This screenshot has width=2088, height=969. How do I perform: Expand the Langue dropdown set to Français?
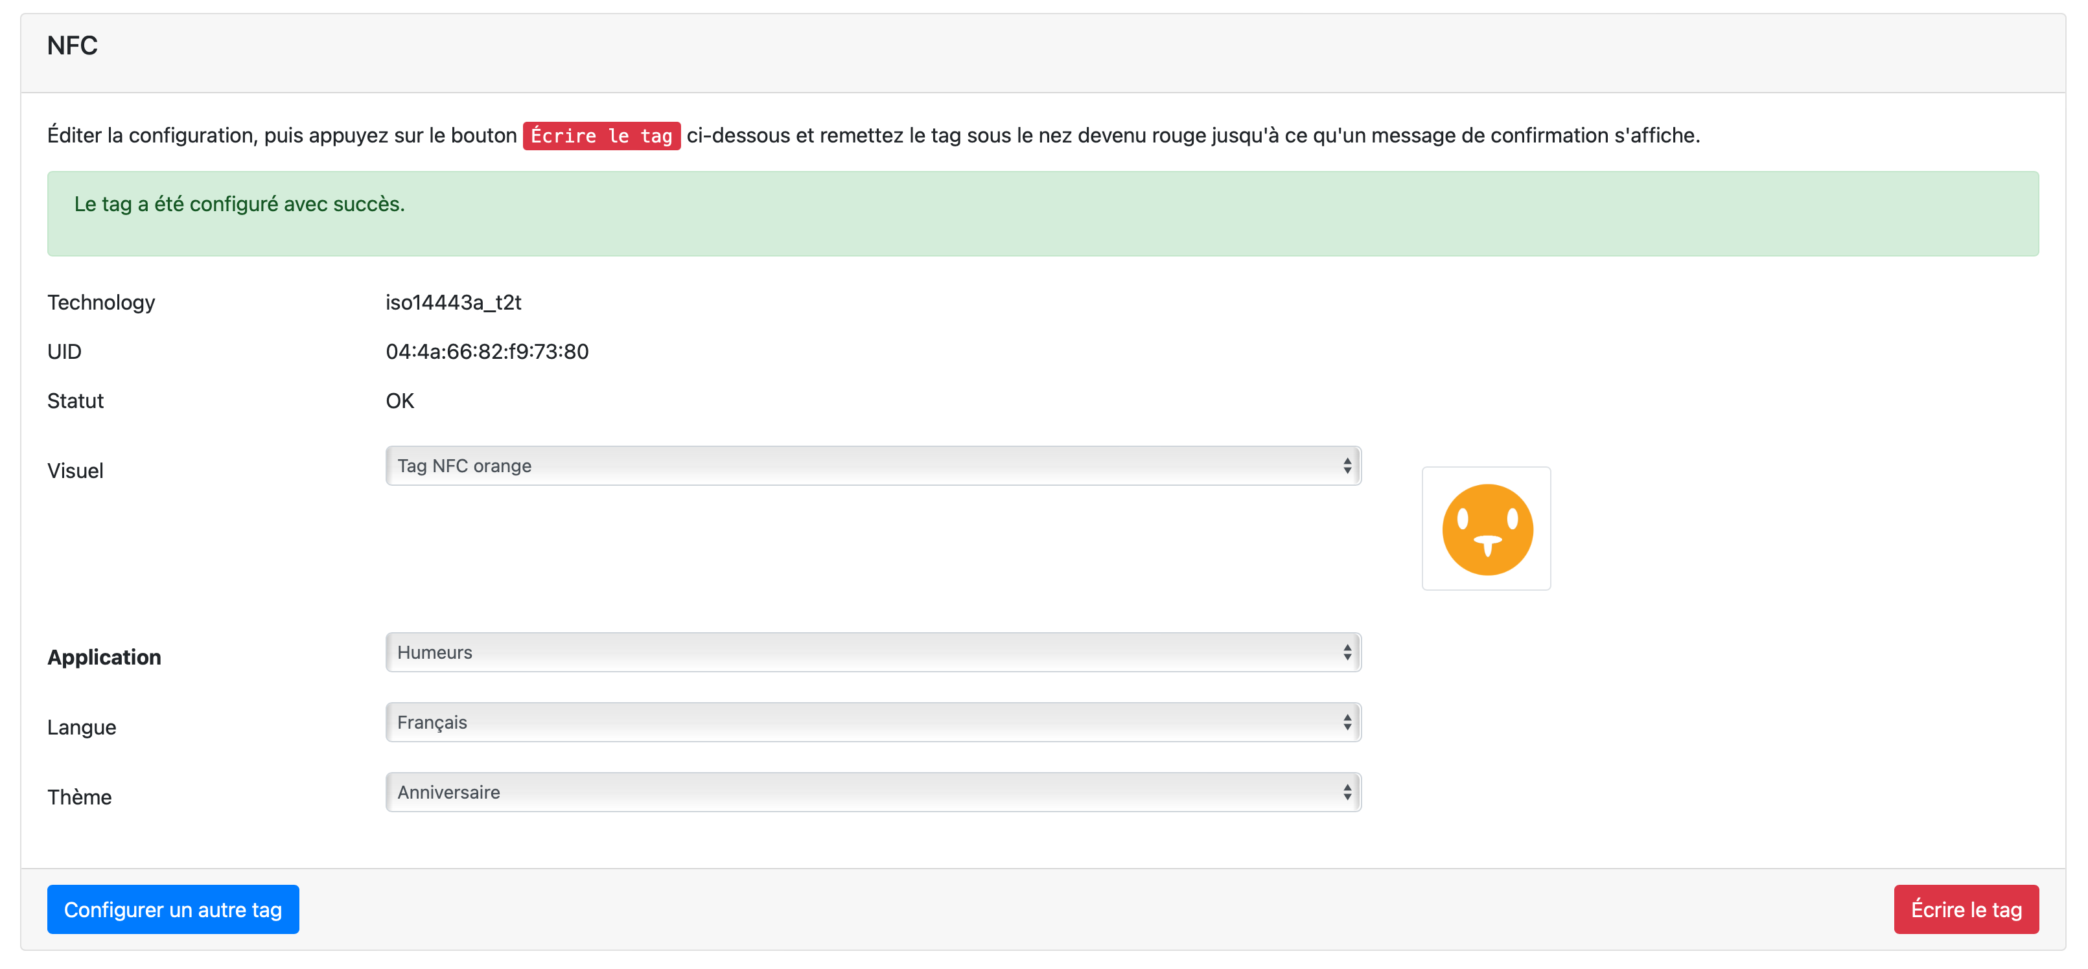tap(873, 722)
